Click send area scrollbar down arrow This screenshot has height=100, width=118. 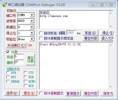pos(111,27)
